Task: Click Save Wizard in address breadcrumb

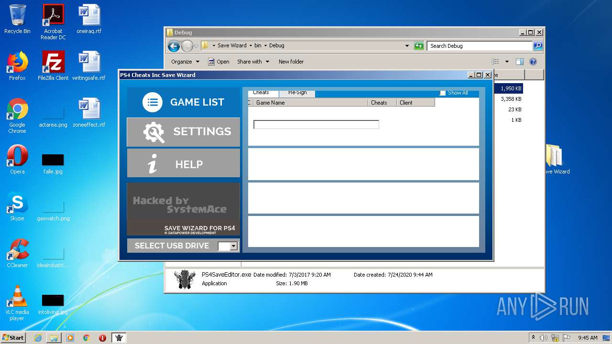Action: 232,46
